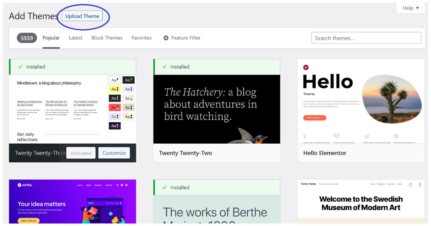Select the Popular tab

[x=51, y=38]
